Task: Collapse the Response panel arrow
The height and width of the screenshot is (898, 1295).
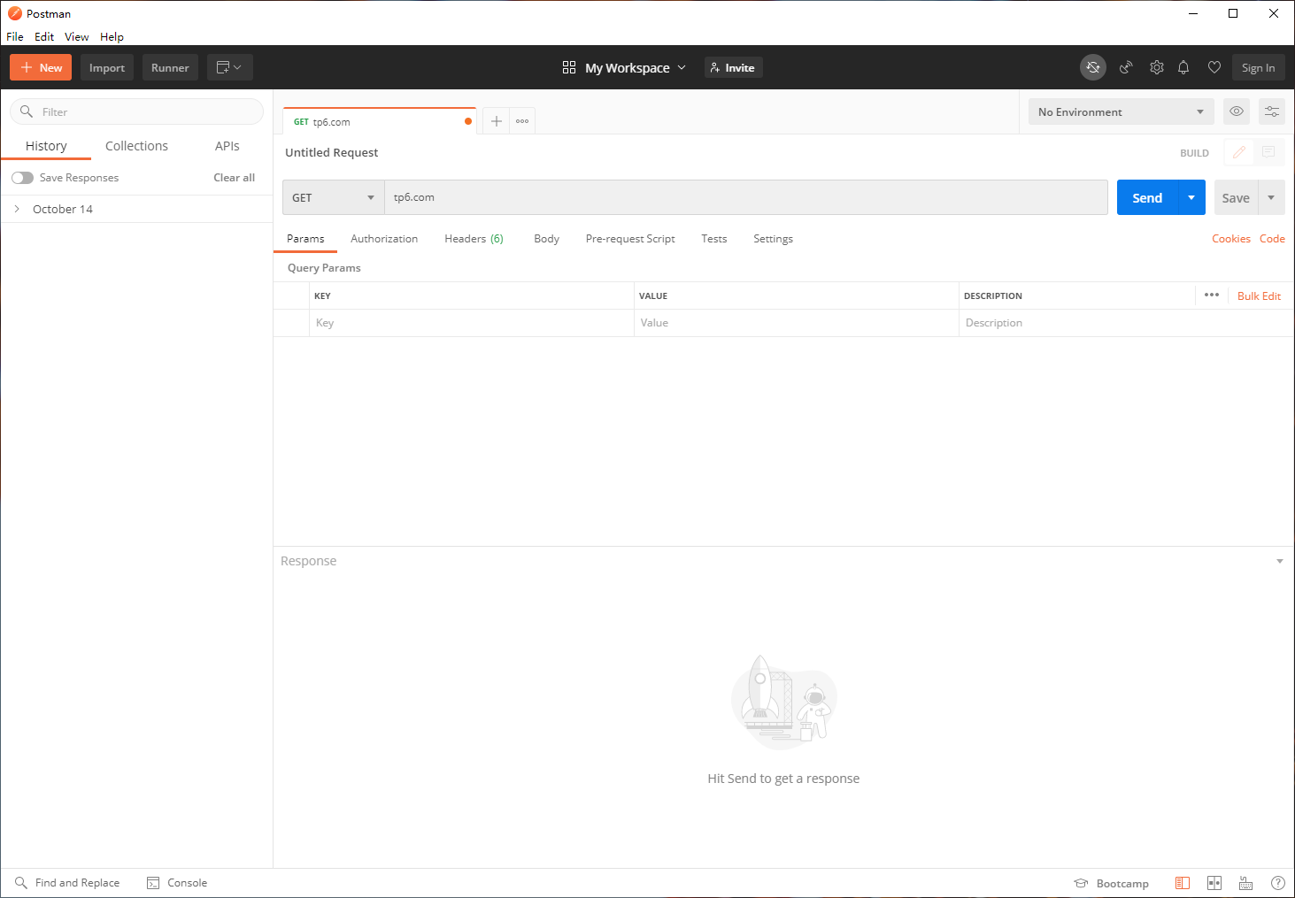Action: [1280, 561]
